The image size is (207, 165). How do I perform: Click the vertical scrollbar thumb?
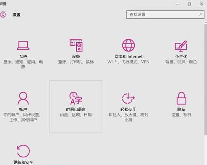click(x=206, y=80)
